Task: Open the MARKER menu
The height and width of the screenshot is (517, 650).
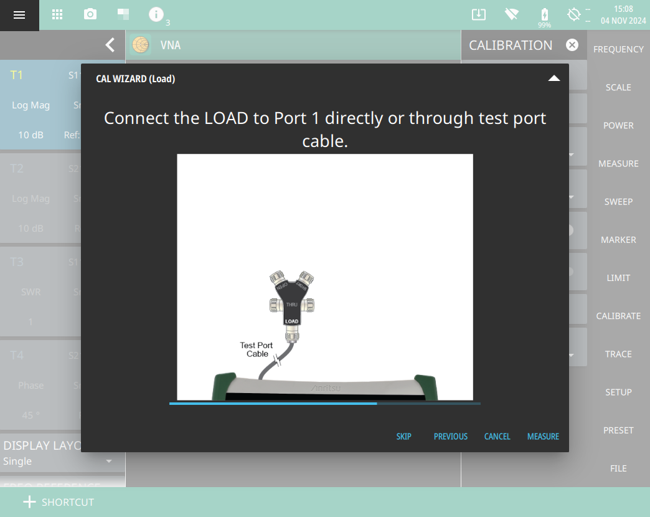Action: point(618,240)
